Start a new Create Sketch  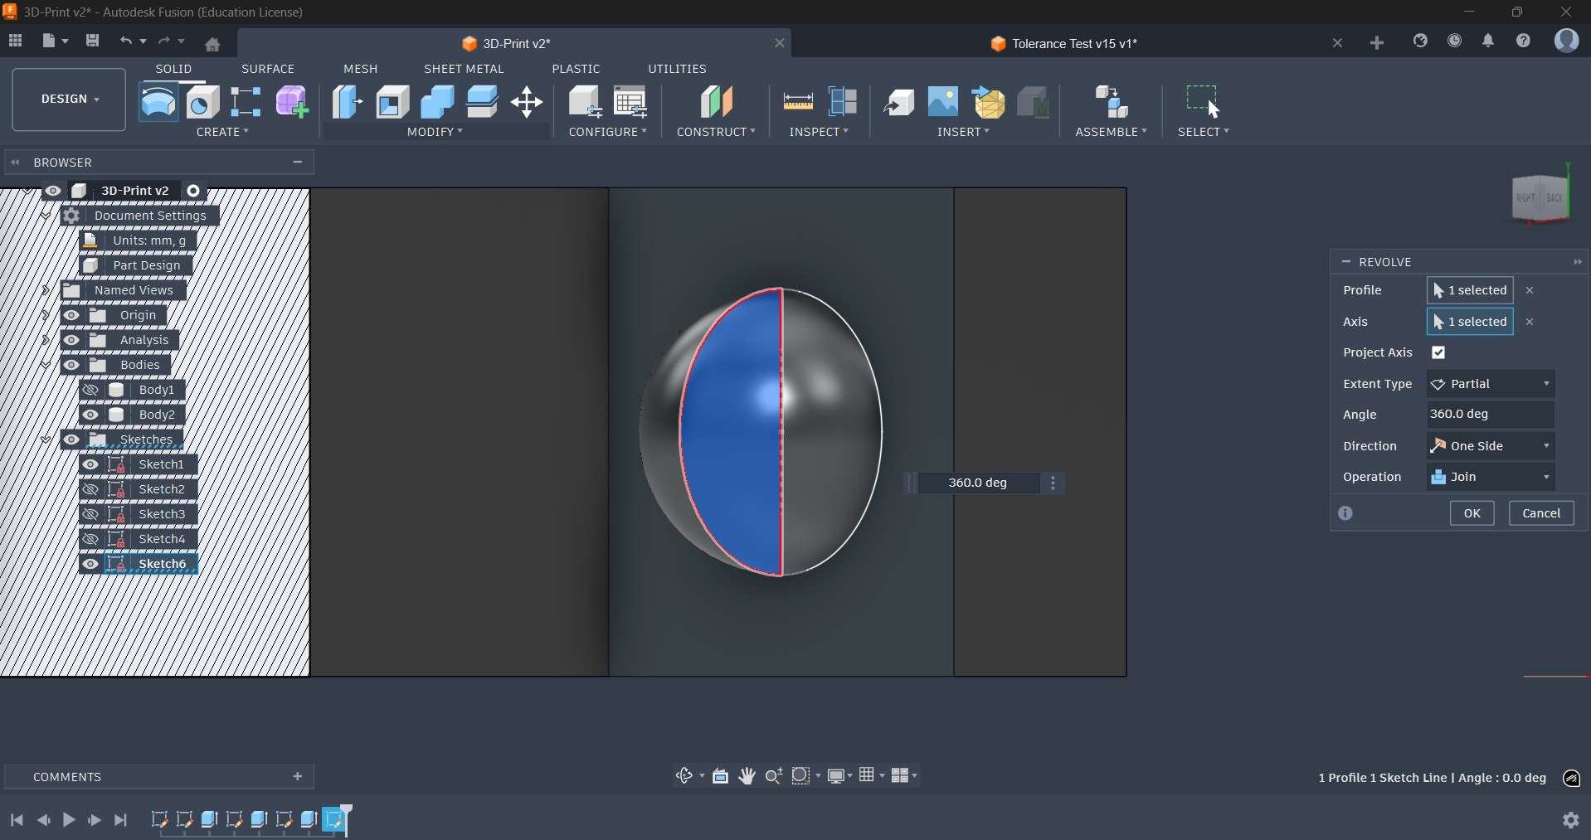point(246,102)
